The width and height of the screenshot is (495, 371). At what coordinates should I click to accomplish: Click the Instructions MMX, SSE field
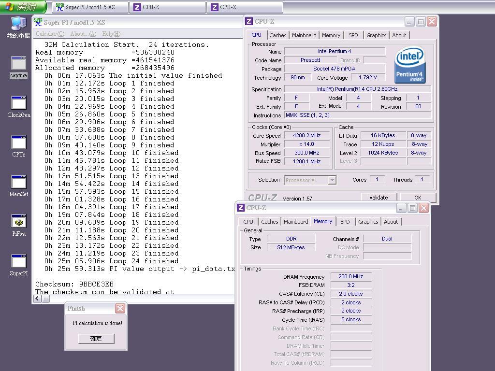pyautogui.click(x=358, y=115)
